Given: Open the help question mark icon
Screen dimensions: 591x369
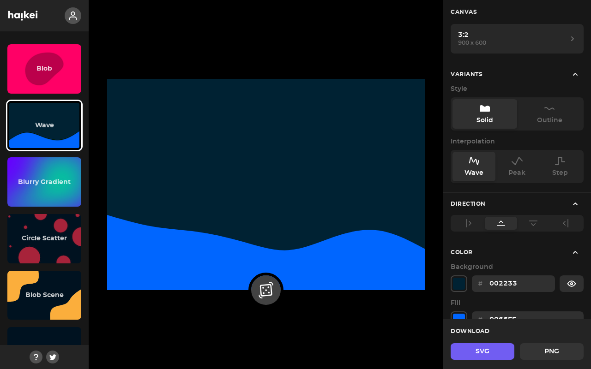Looking at the screenshot, I should click(x=36, y=357).
